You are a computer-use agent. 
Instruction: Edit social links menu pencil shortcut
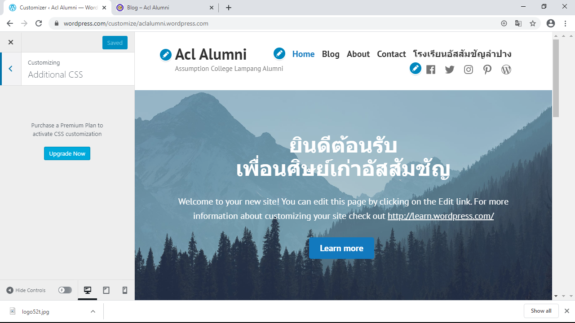pyautogui.click(x=416, y=68)
